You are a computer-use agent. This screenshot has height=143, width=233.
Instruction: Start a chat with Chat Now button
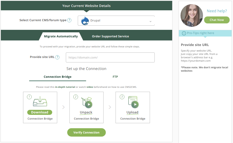point(217,20)
